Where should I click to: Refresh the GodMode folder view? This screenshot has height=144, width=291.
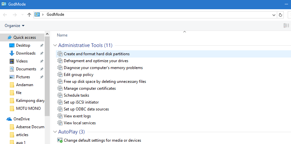point(280,15)
